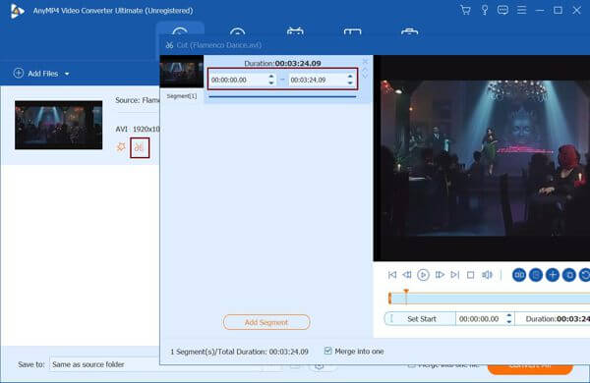This screenshot has height=383, width=590.
Task: Click the orange left trim handle
Action: click(389, 299)
